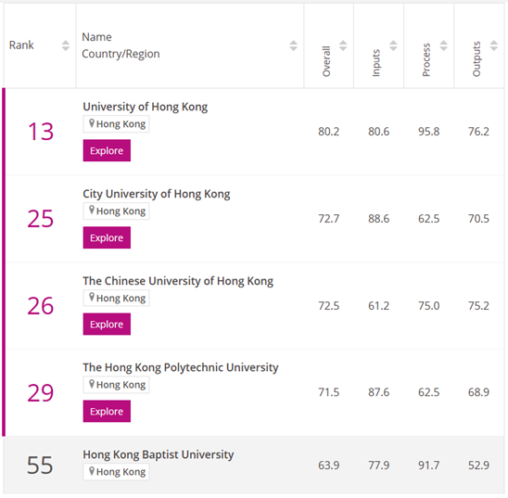Click inputs score 80.6

coord(378,132)
